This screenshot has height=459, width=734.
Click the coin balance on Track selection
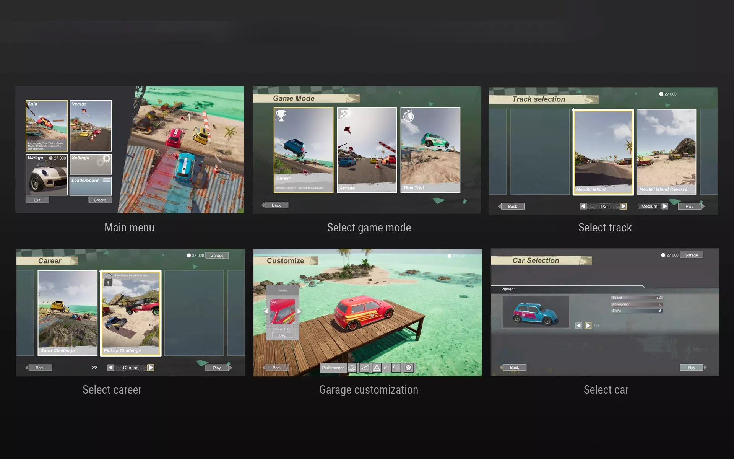668,94
